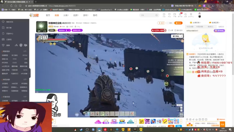This screenshot has width=234, height=132.
Task: Open the second purple pill beside 福星挑战
Action: (x=77, y=31)
